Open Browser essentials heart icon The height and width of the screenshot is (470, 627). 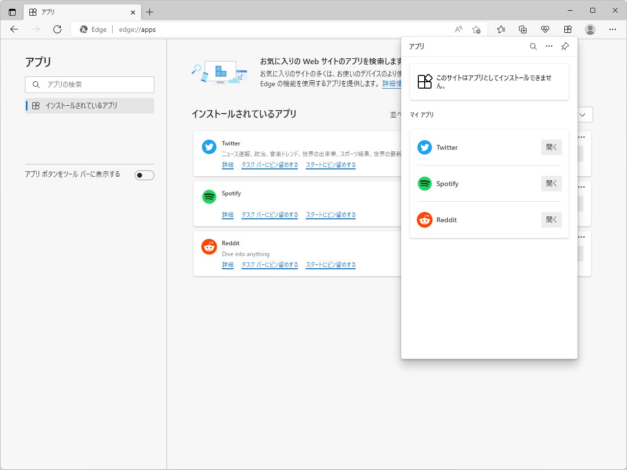pyautogui.click(x=545, y=29)
